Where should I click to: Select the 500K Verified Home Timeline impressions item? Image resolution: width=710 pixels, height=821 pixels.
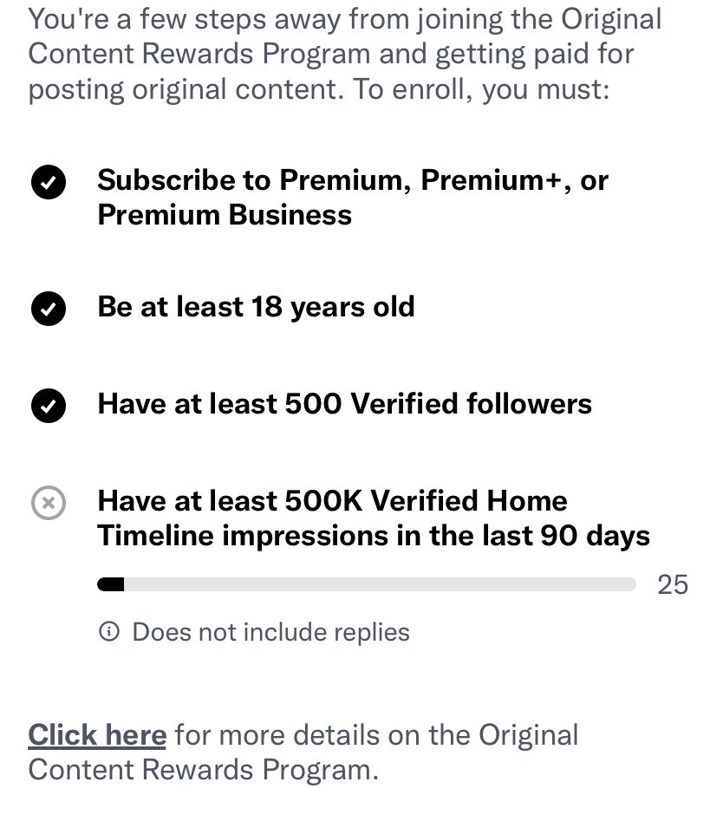[x=374, y=518]
